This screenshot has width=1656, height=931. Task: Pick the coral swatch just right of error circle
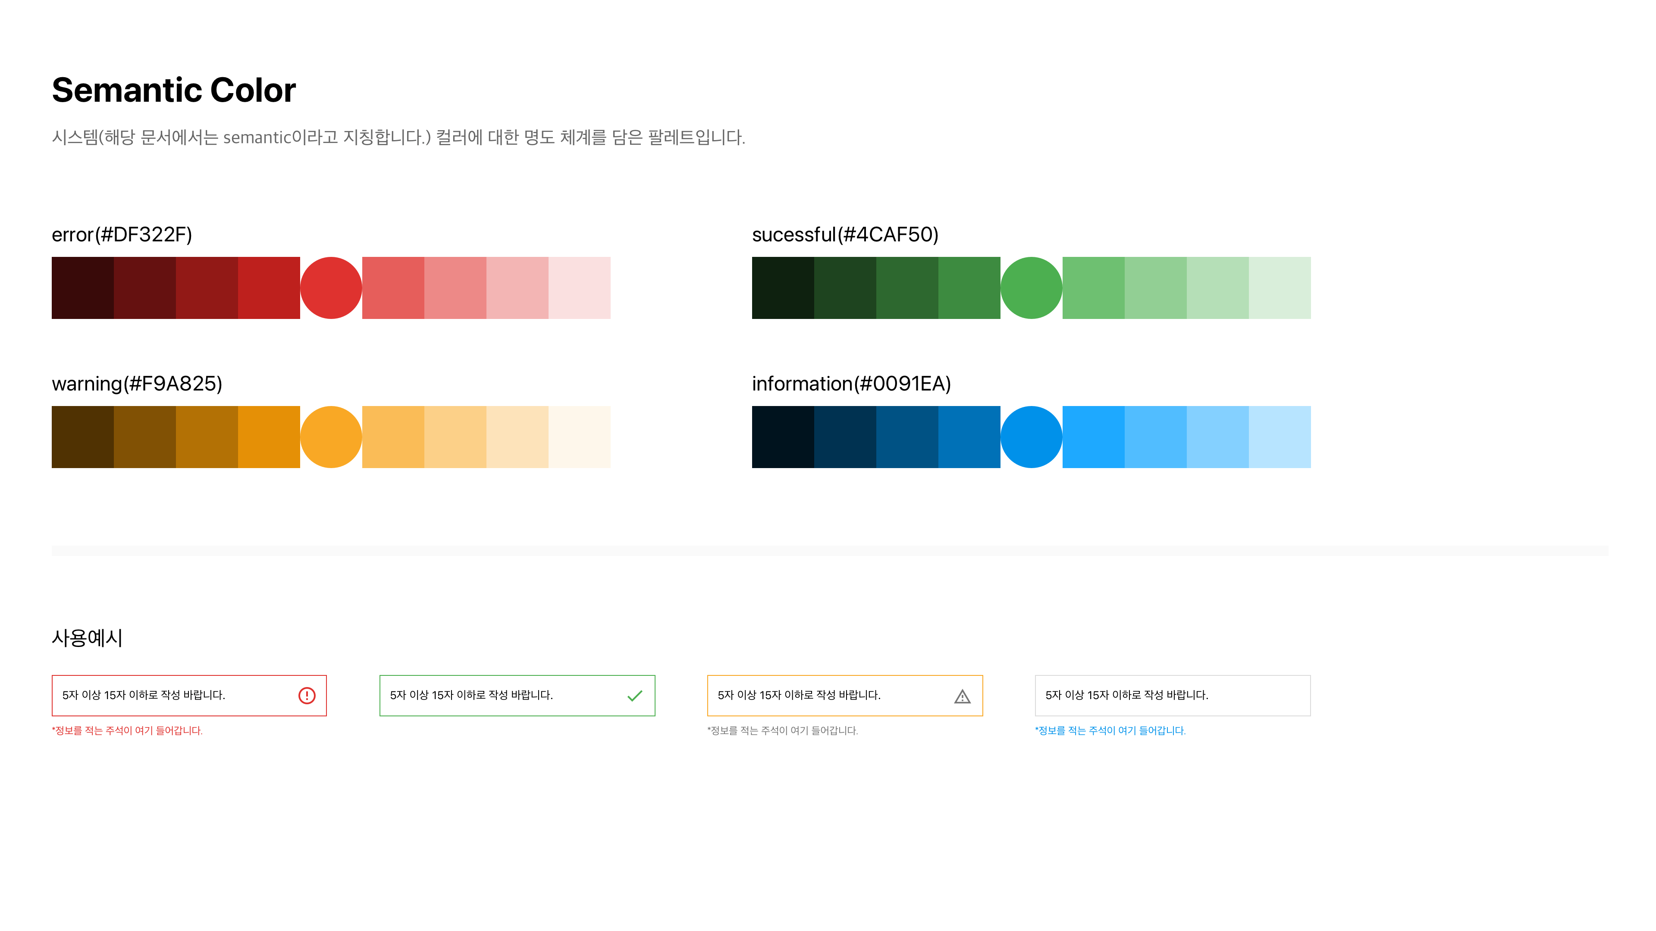coord(393,288)
